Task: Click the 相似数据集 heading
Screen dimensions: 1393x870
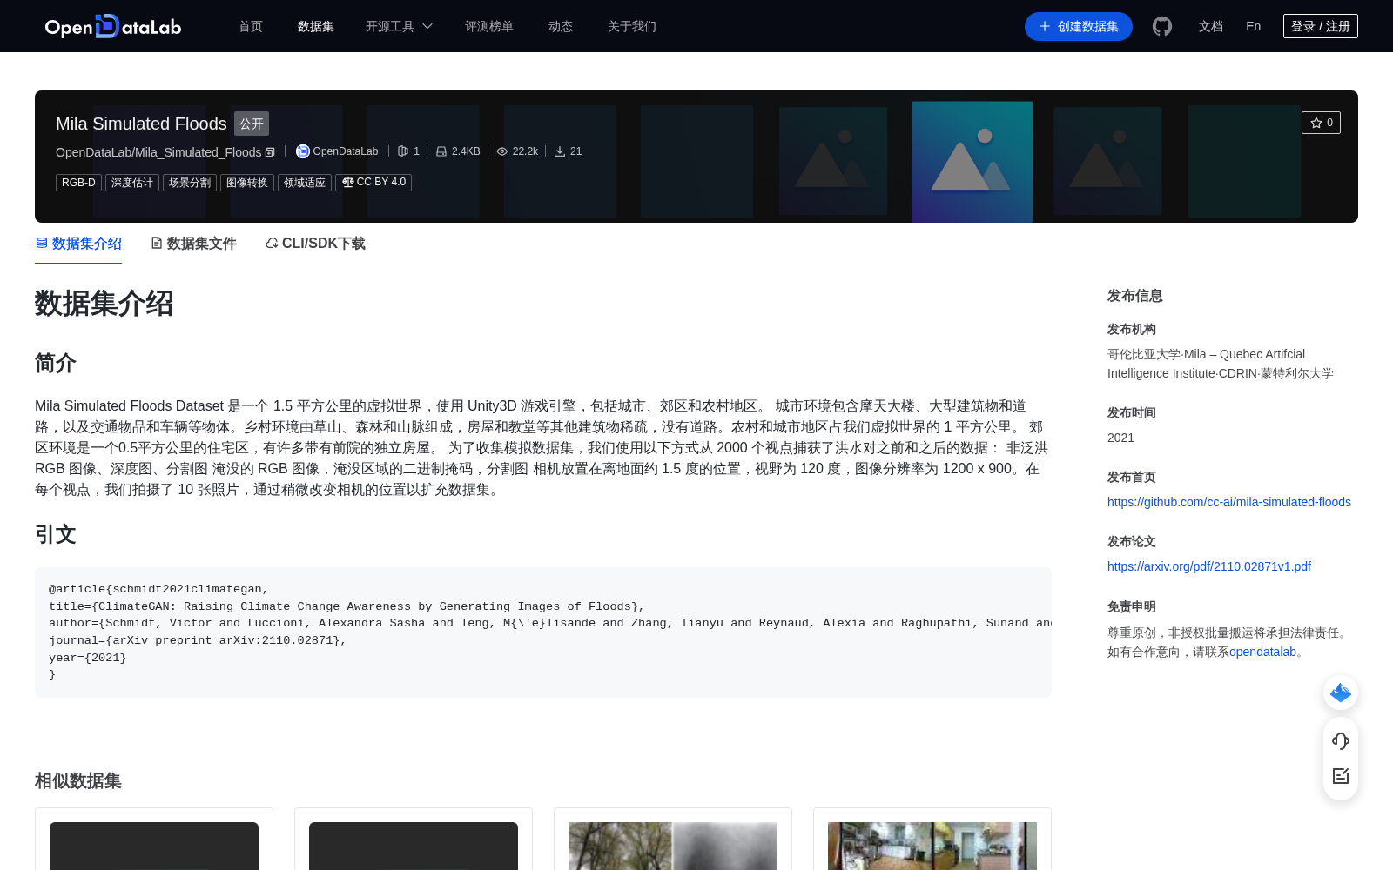Action: tap(78, 781)
